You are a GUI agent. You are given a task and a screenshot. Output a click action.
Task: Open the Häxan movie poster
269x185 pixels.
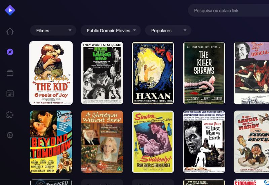click(153, 73)
